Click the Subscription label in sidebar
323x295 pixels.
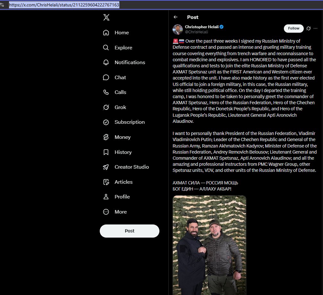[130, 122]
